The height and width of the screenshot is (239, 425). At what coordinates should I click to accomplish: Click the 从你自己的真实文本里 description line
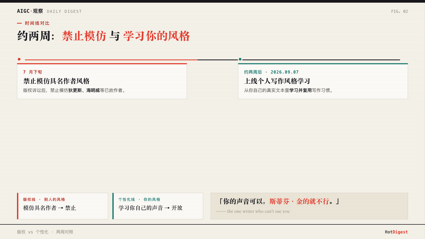(x=288, y=90)
